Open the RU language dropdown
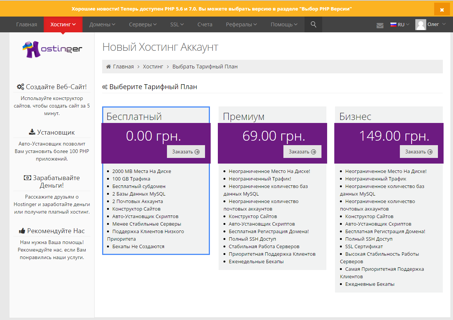453x320 pixels. click(400, 24)
